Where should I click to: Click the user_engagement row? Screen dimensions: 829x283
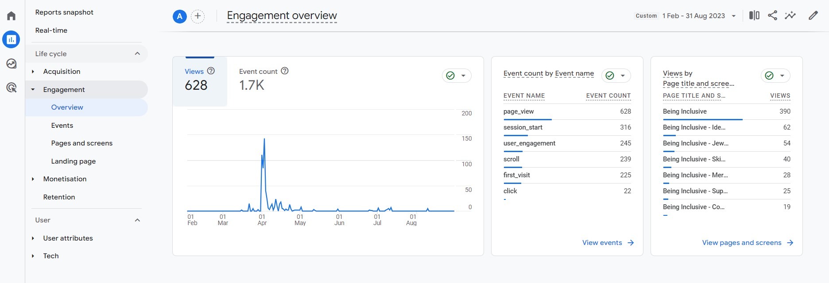click(567, 143)
